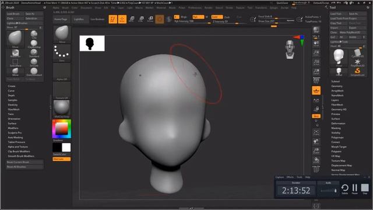Open the Capture menu in recorder window
Image resolution: width=373 pixels, height=210 pixels.
tap(280, 177)
